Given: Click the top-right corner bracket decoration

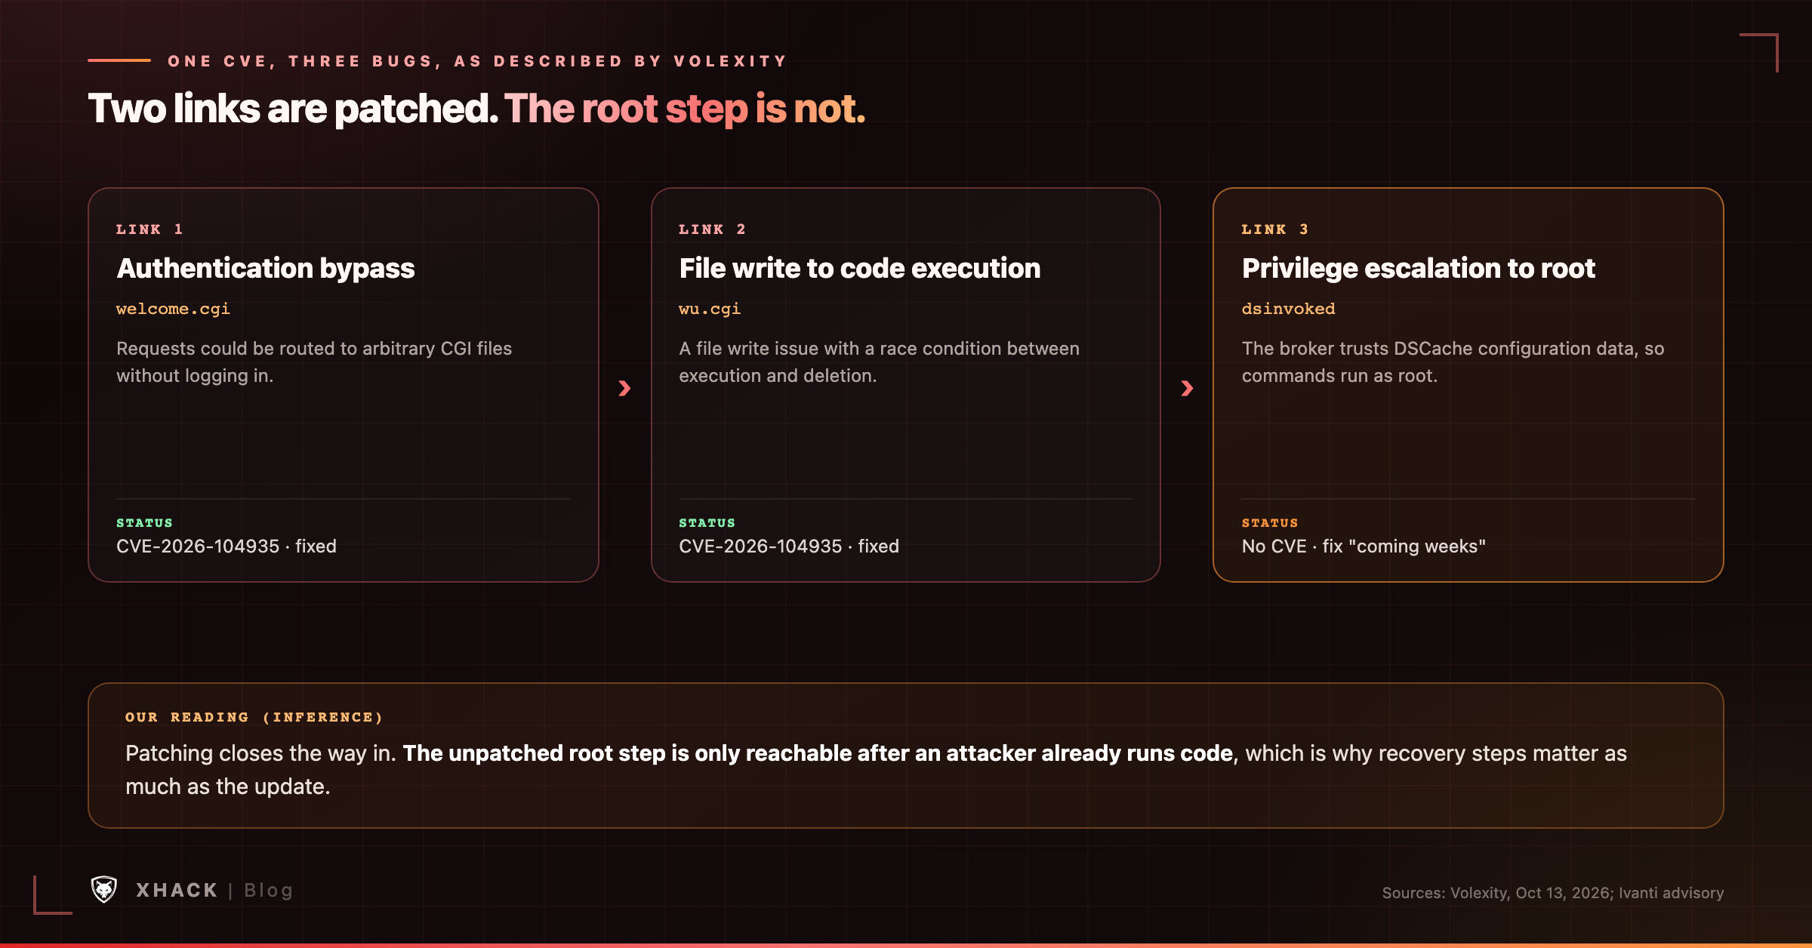Looking at the screenshot, I should coord(1759,52).
